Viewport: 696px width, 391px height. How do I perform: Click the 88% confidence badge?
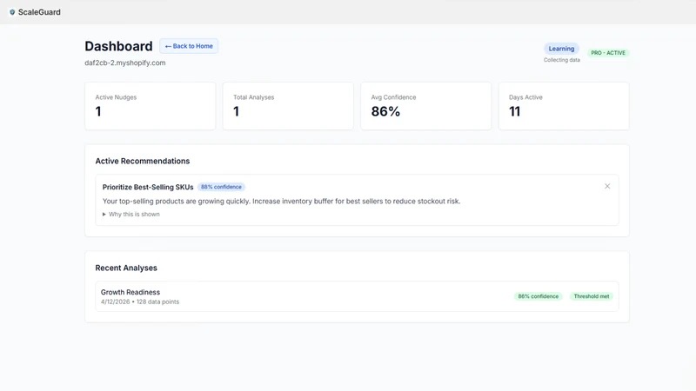[x=221, y=187]
